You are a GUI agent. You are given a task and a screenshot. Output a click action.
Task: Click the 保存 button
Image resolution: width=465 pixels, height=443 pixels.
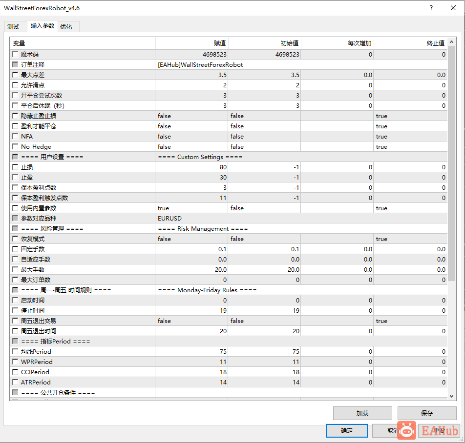[427, 413]
